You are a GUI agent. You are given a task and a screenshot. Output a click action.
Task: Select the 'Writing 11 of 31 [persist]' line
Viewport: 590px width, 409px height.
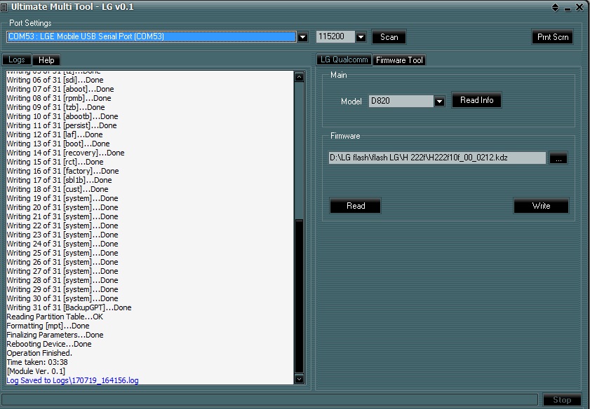62,126
